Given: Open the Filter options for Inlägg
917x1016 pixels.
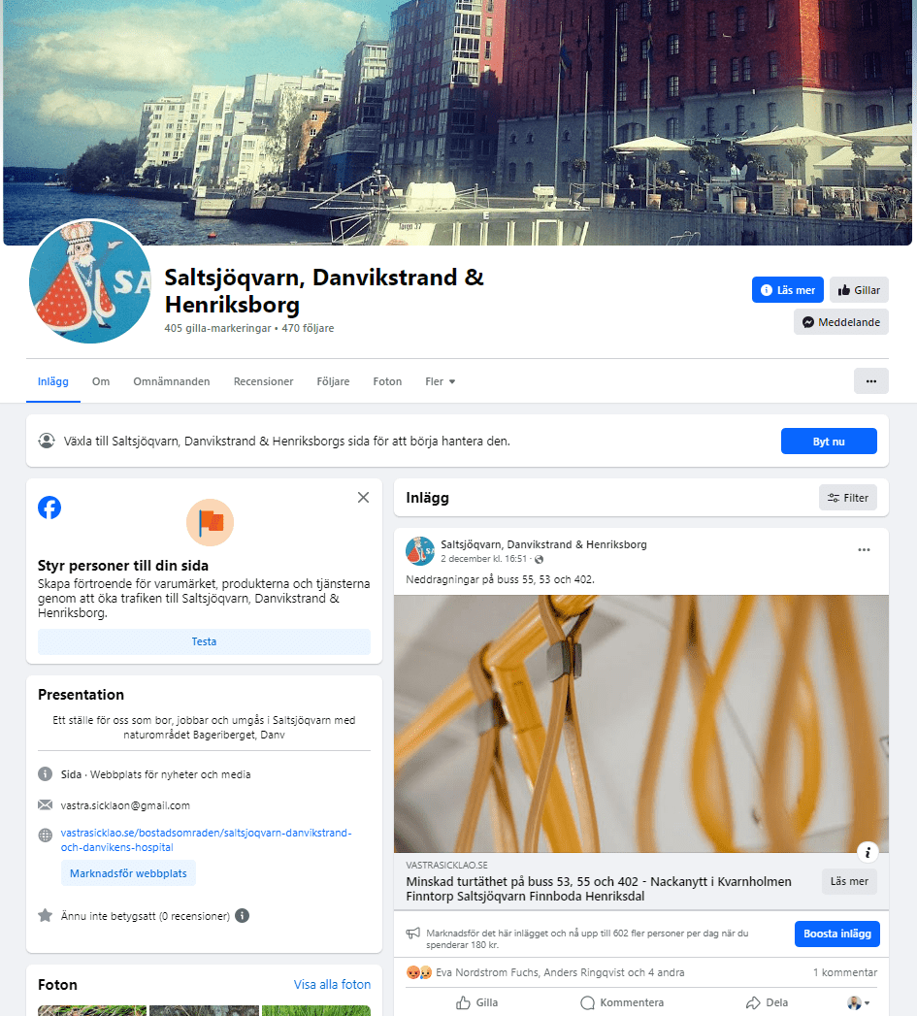Looking at the screenshot, I should 848,498.
